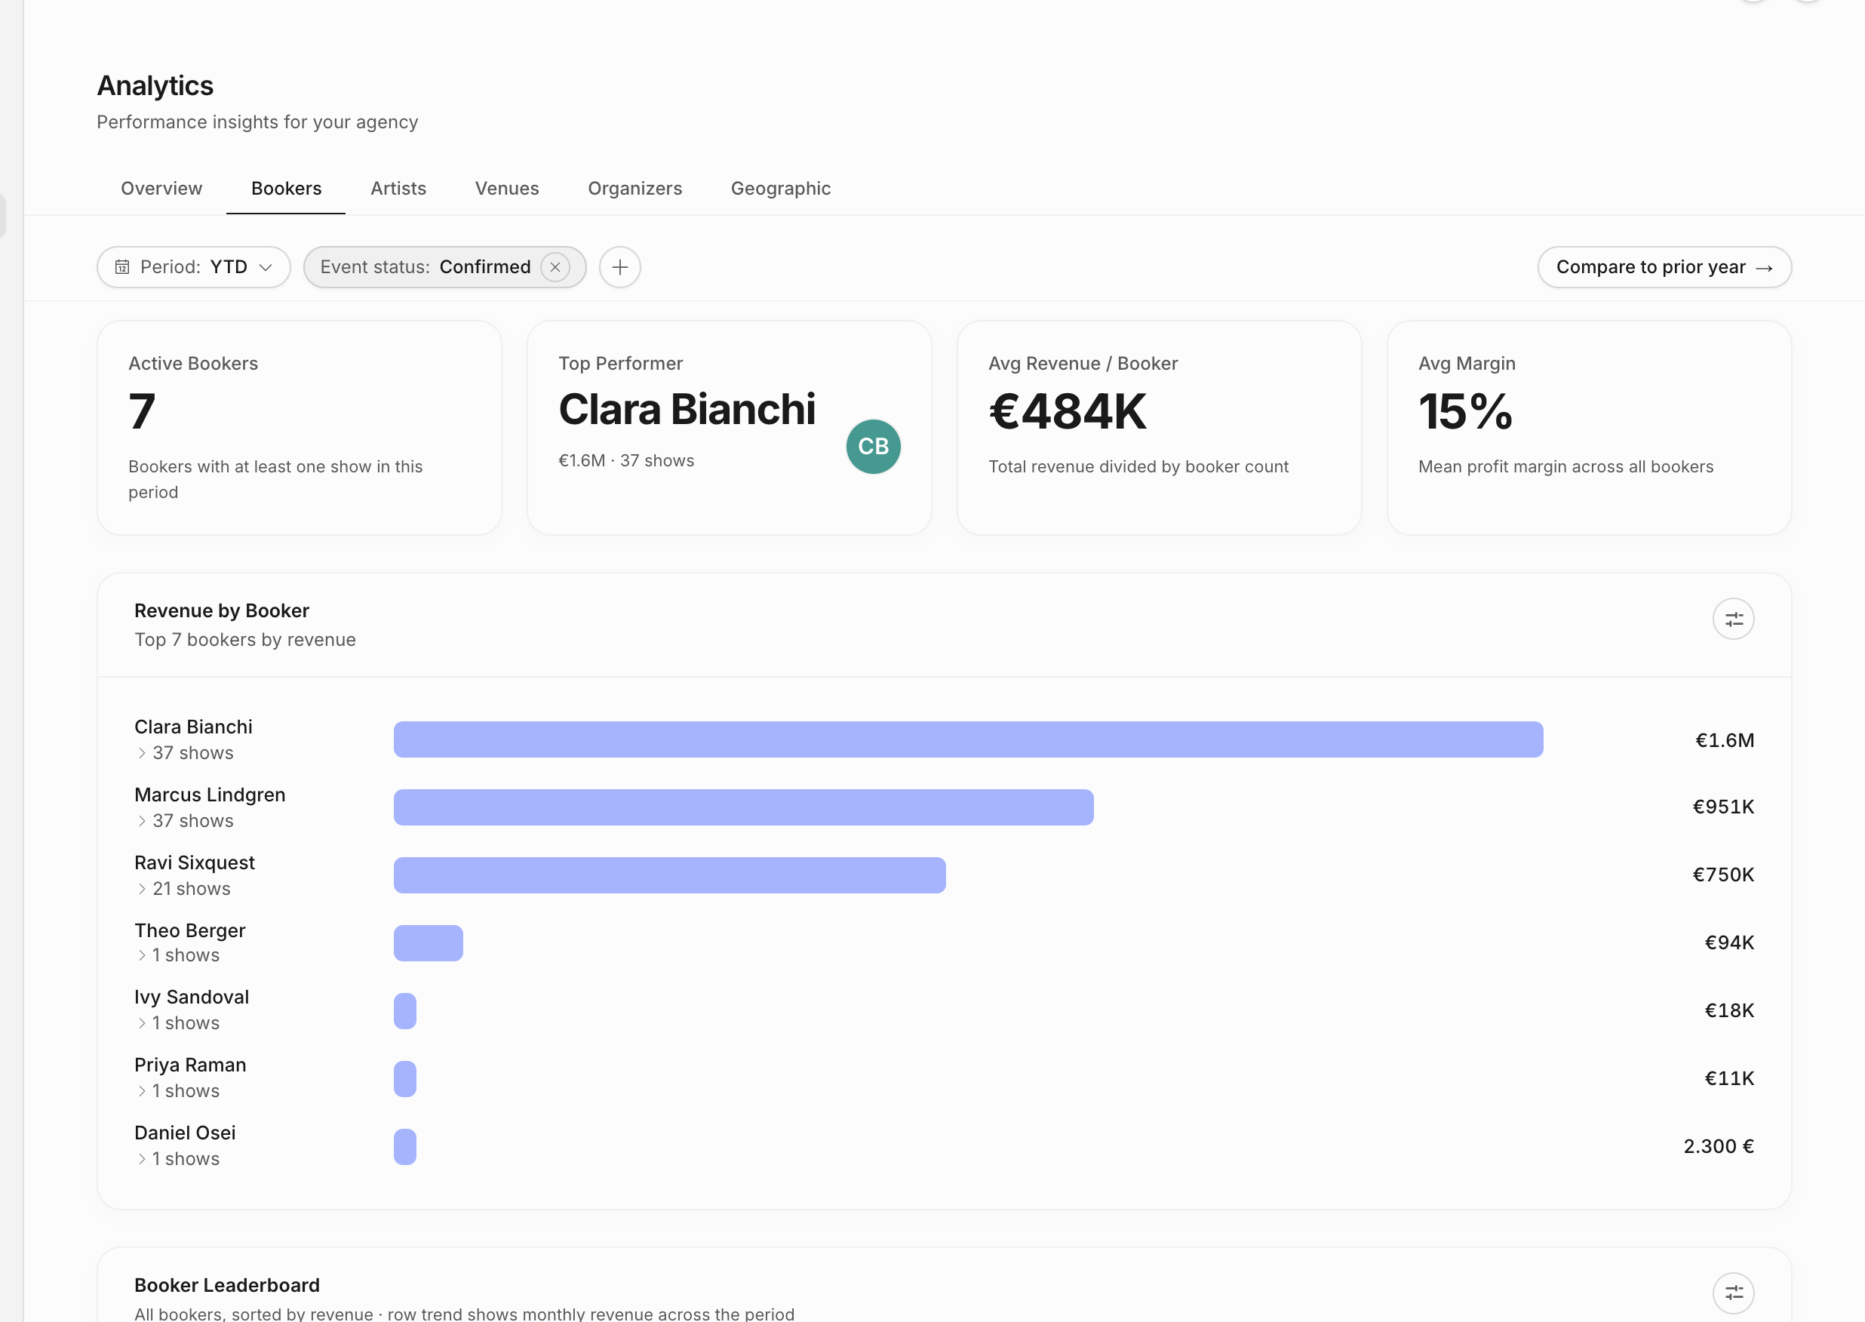Screen dimensions: 1865x1322
Task: Click the Active Bookers count 7
Action: pos(142,412)
